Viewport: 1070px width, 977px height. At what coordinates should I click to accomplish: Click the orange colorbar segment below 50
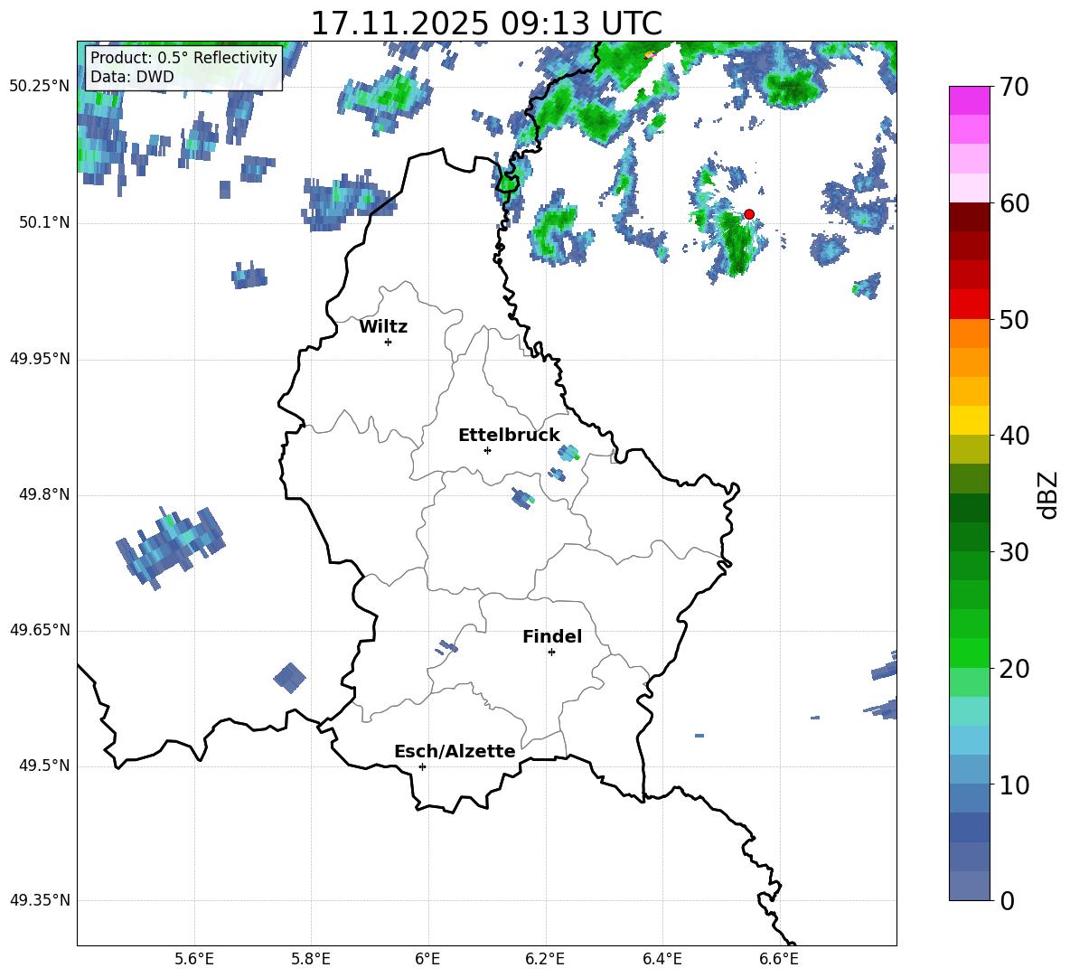pyautogui.click(x=969, y=333)
